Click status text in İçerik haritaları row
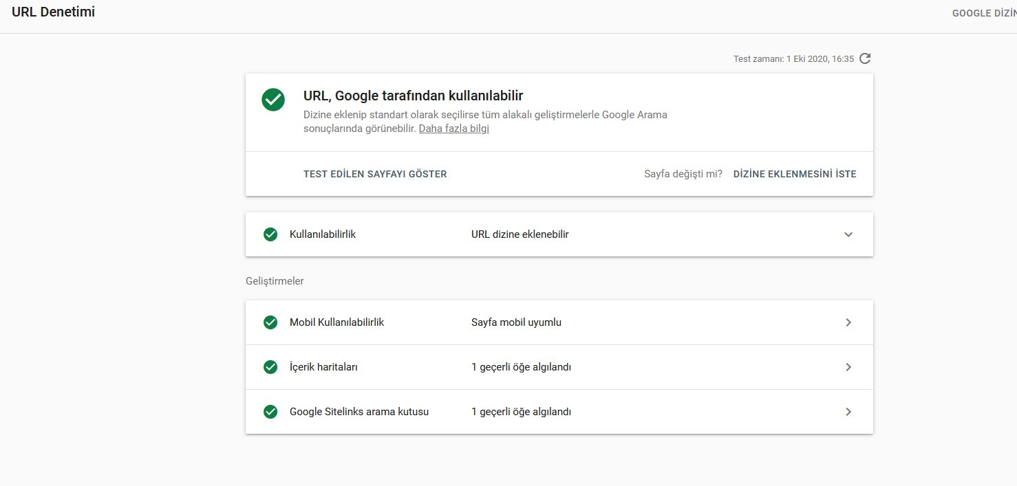1017x486 pixels. pyautogui.click(x=522, y=367)
